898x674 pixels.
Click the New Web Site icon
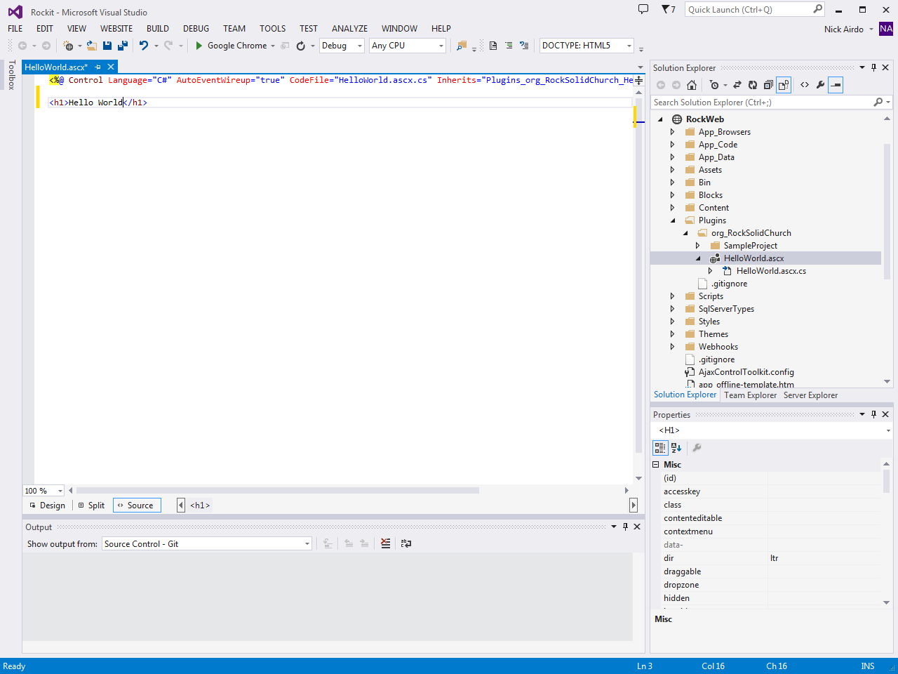click(x=68, y=46)
